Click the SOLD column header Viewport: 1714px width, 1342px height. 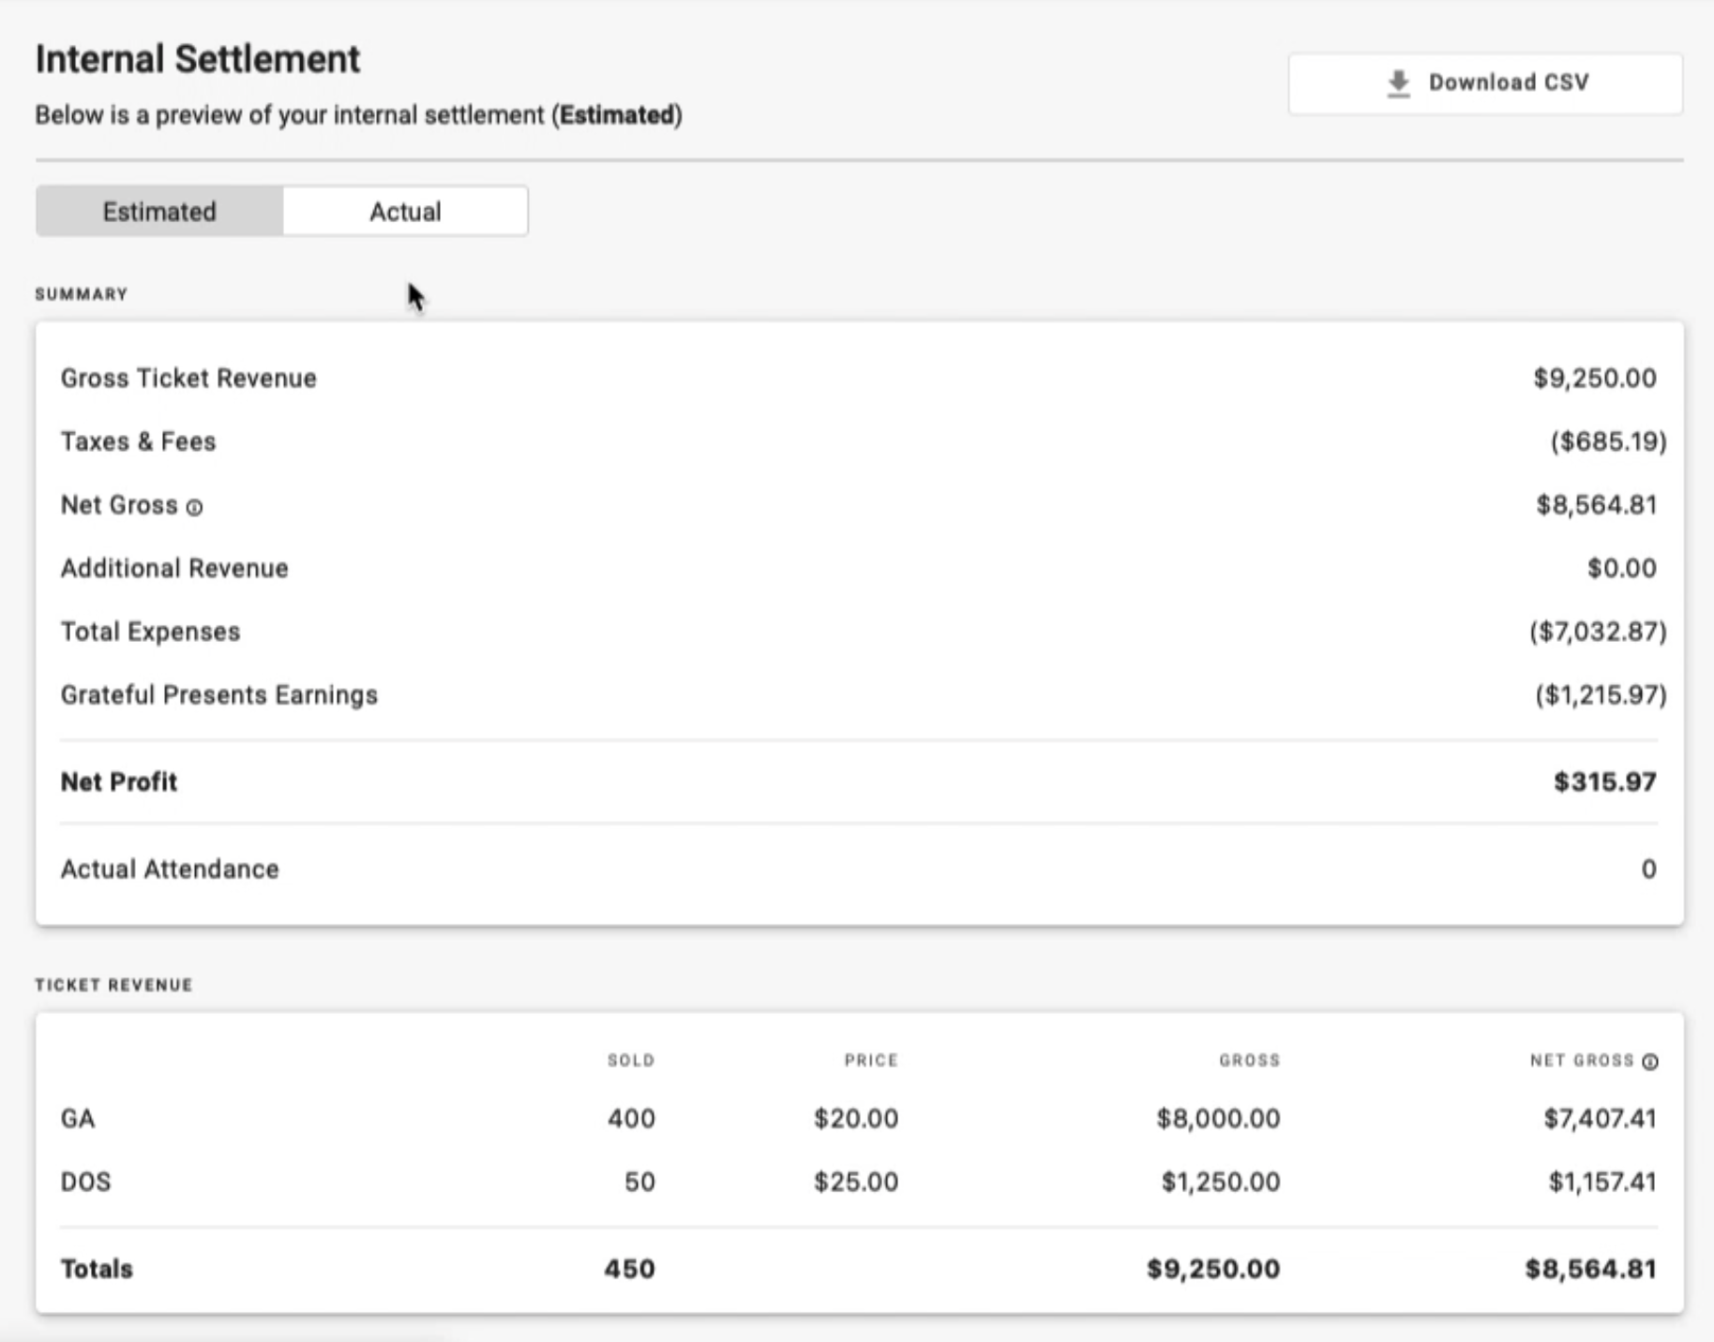pyautogui.click(x=630, y=1061)
